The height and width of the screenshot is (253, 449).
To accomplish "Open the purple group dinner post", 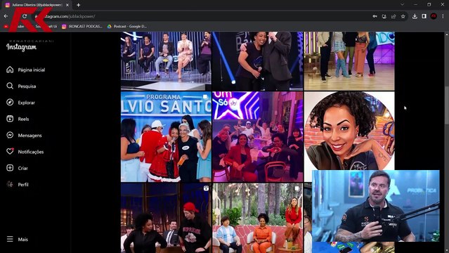I will pyautogui.click(x=257, y=136).
